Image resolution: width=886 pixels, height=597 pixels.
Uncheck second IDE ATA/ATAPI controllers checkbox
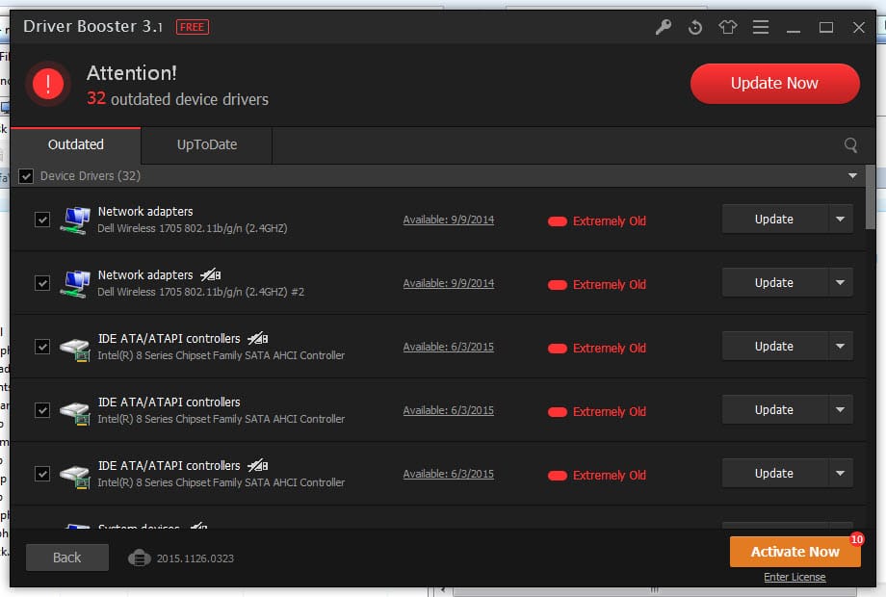coord(42,410)
